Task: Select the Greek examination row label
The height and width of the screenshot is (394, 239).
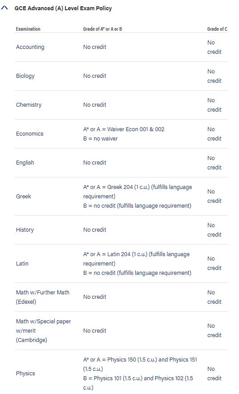Action: coord(24,196)
